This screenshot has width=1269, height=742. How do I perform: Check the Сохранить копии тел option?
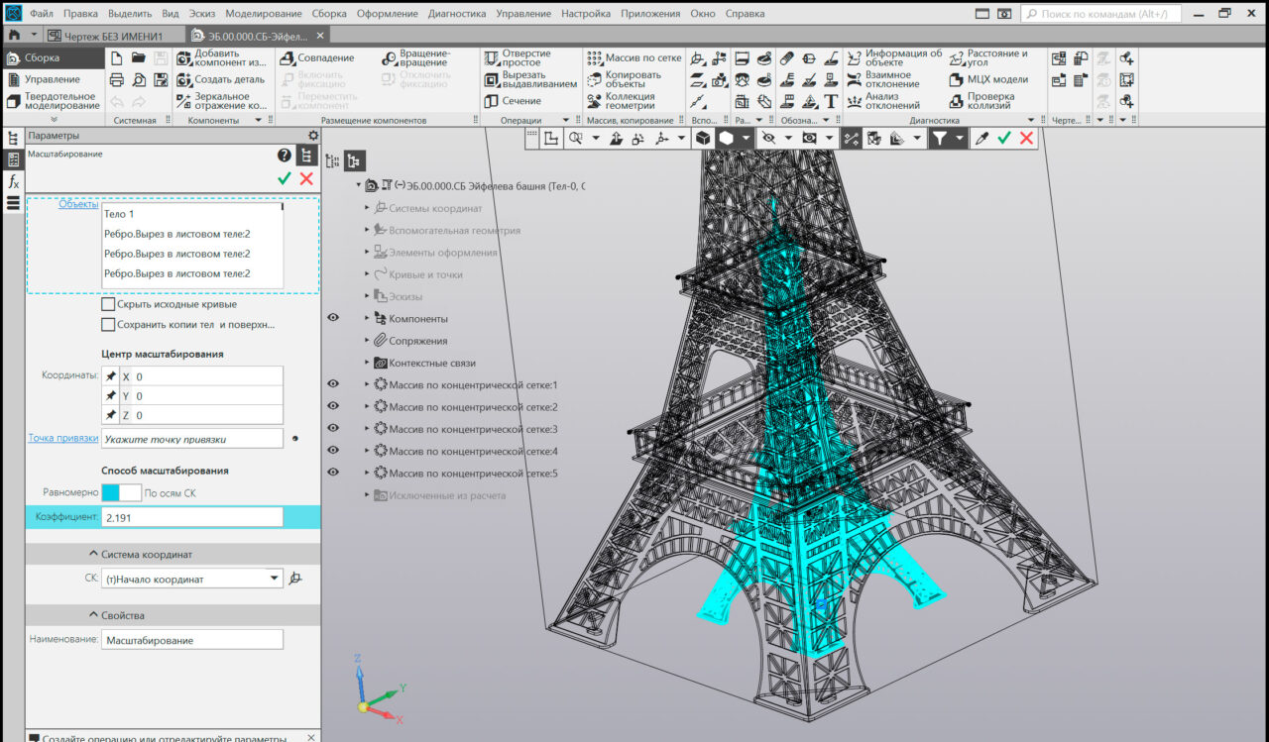coord(109,325)
